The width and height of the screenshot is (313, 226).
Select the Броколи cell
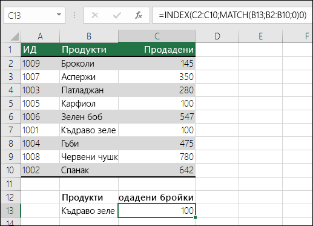89,64
